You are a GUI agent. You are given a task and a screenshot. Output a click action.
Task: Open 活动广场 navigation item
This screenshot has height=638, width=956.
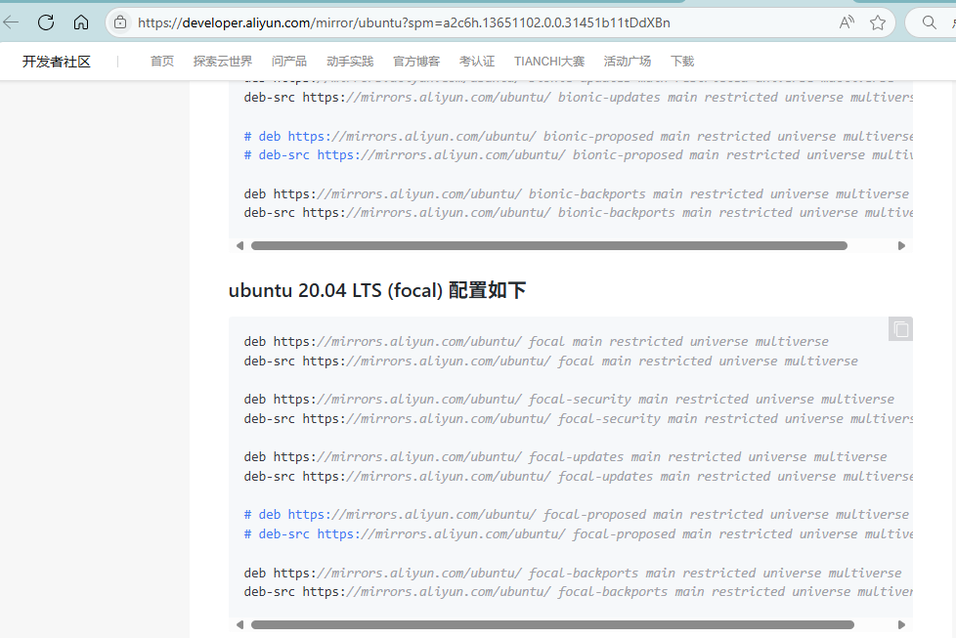[x=628, y=62]
